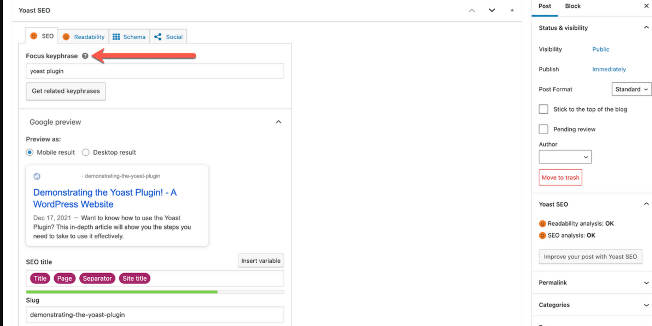Viewport: 652px width, 326px height.
Task: Click the Readability analysis orange face icon
Action: [542, 224]
